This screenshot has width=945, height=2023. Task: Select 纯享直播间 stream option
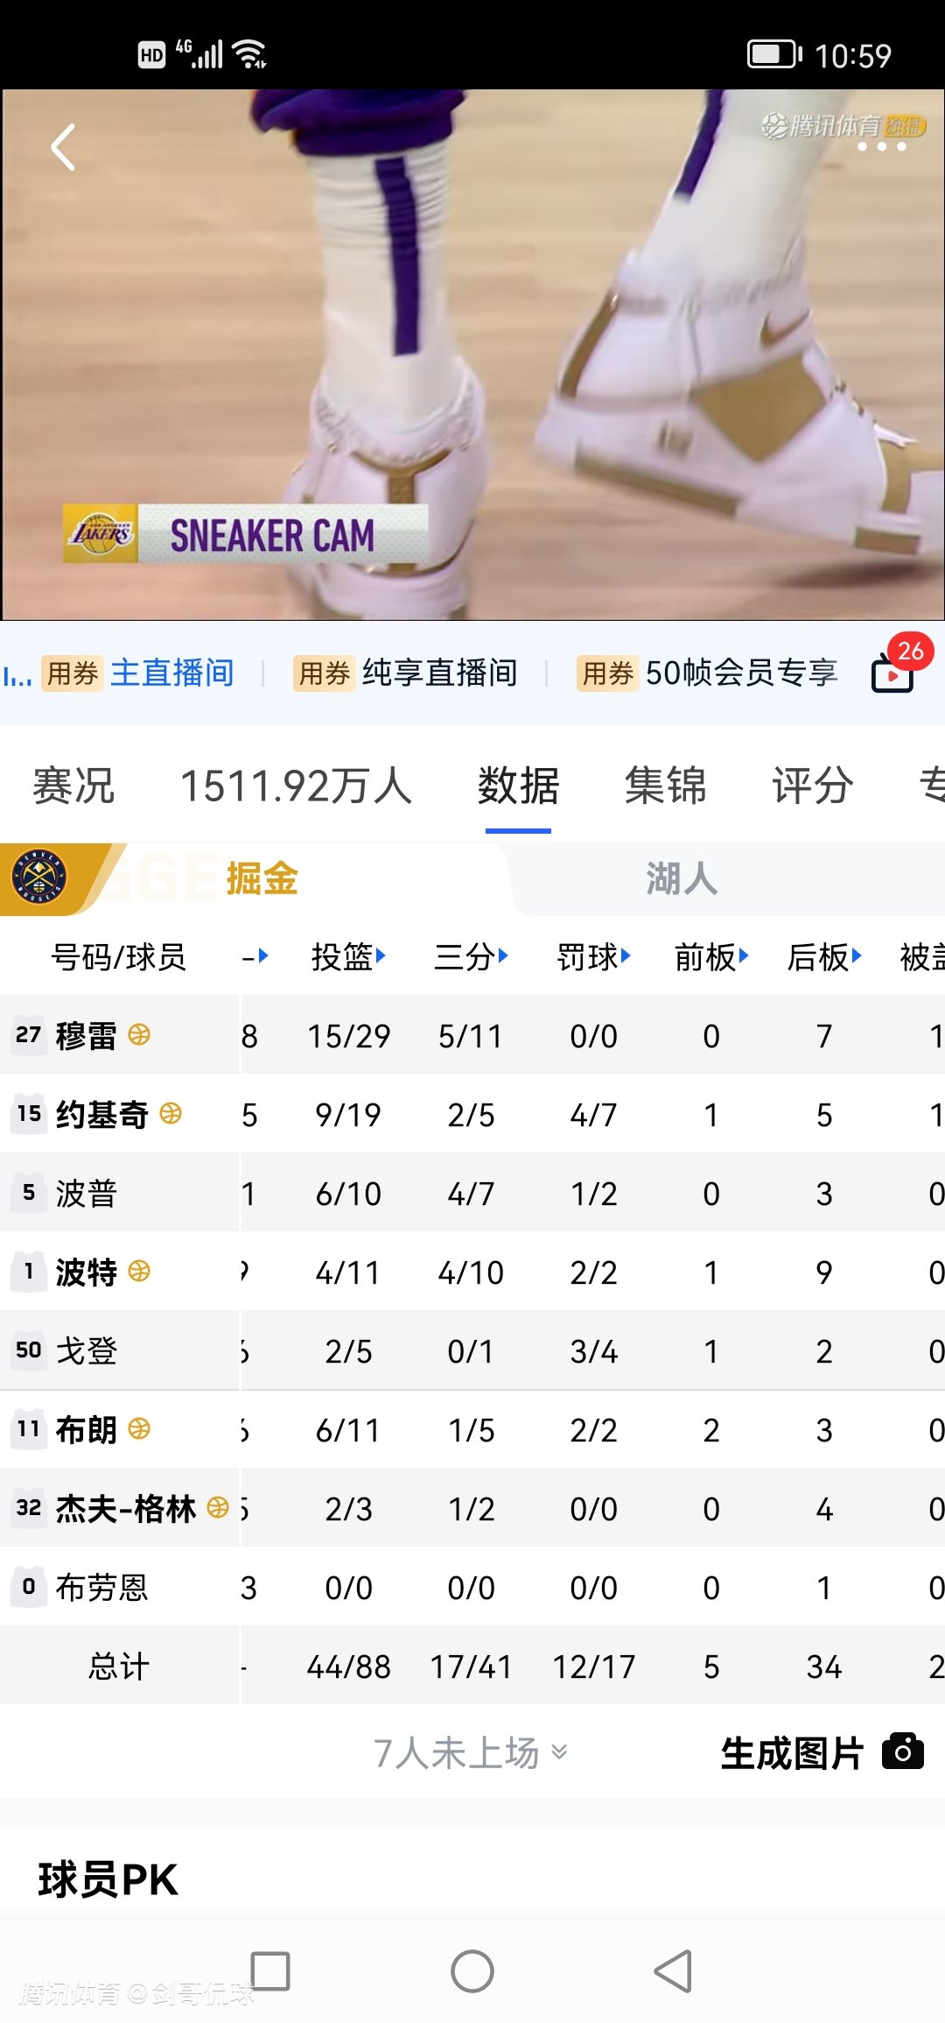tap(406, 673)
